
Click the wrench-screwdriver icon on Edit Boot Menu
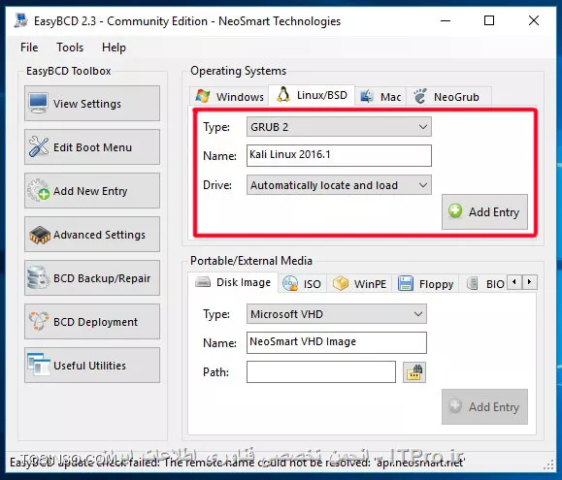point(39,146)
